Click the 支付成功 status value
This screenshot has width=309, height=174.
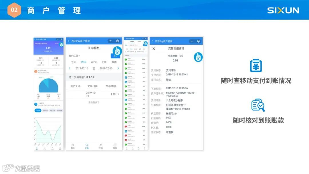(171, 70)
